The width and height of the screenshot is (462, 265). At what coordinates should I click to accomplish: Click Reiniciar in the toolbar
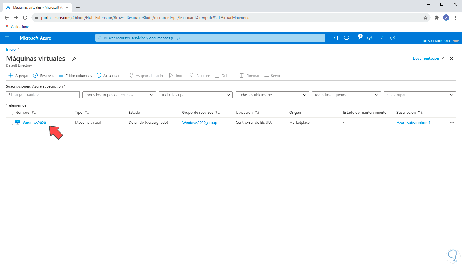pos(200,76)
